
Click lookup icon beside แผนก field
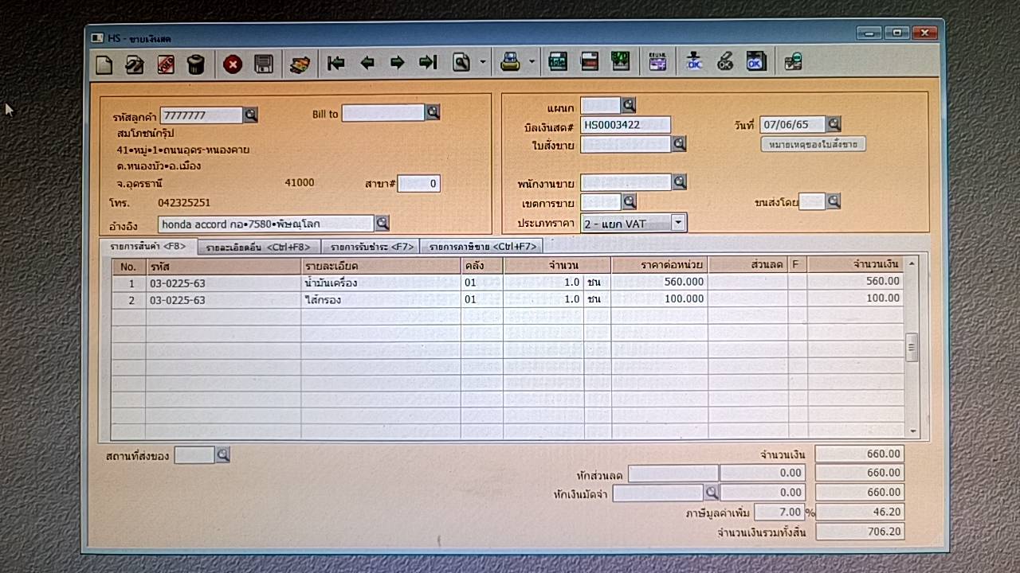(629, 105)
